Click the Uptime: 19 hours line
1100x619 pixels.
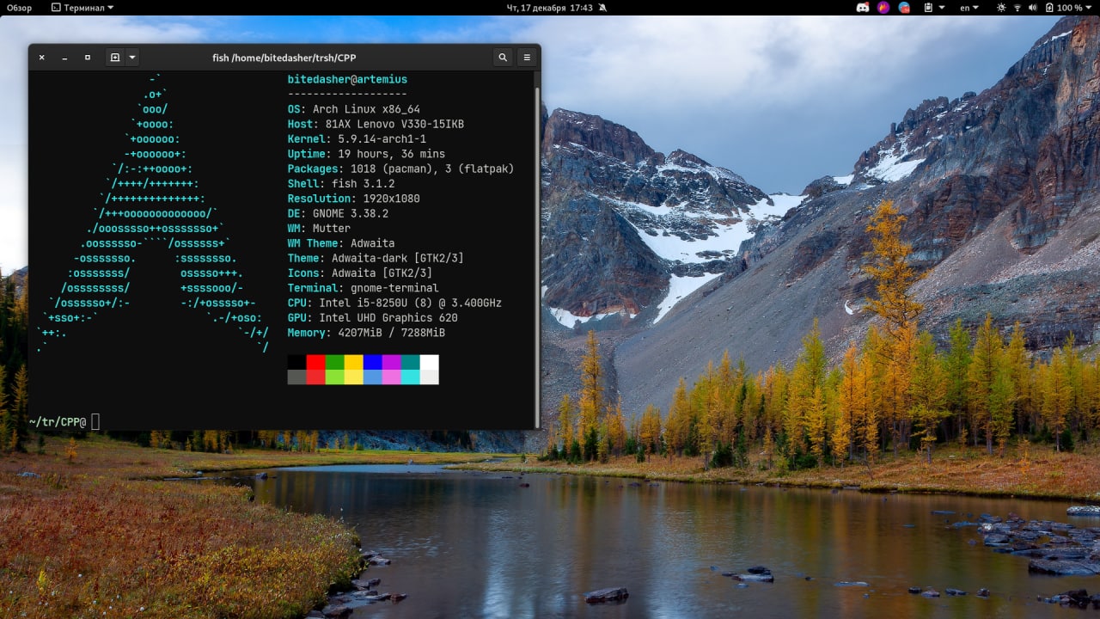click(366, 154)
